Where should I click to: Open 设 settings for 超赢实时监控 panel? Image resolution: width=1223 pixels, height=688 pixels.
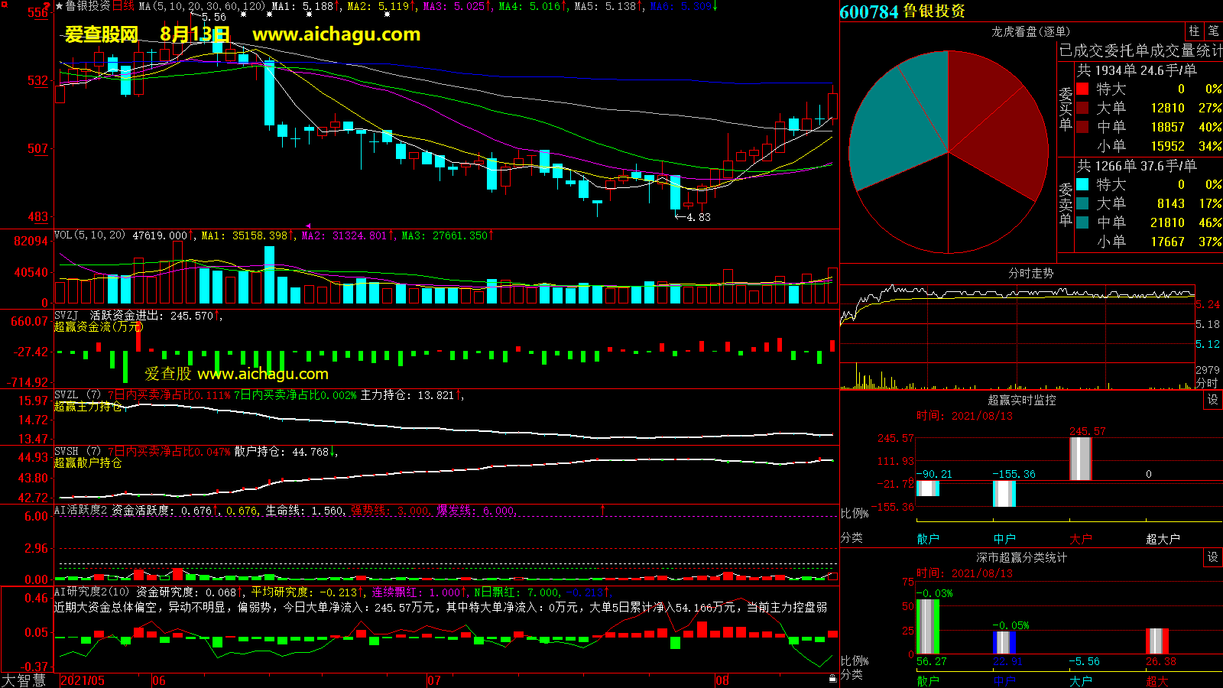[x=1213, y=400]
